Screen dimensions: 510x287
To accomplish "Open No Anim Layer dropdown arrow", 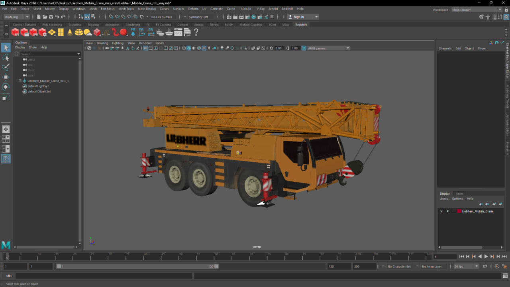I will pos(418,266).
